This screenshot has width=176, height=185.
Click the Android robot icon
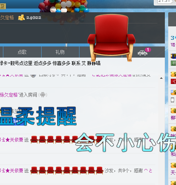[x=43, y=95]
